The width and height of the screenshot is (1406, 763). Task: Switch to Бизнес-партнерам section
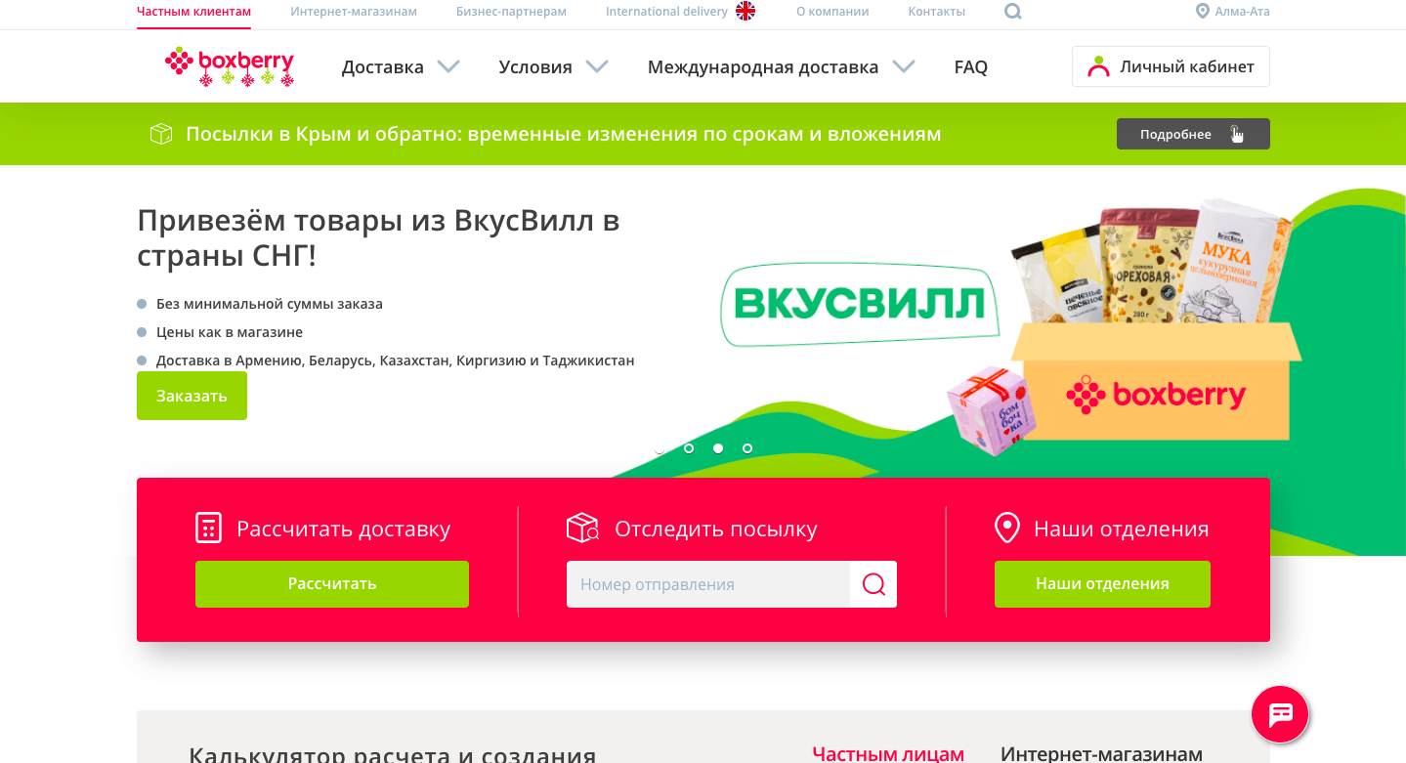[511, 12]
